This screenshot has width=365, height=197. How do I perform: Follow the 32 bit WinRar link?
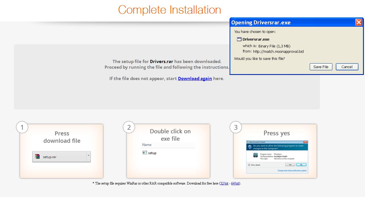(x=224, y=183)
